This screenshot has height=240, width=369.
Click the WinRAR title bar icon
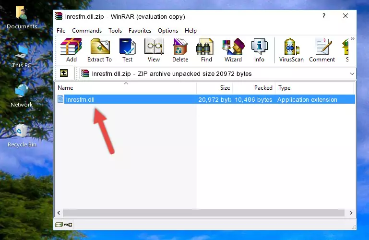(59, 16)
